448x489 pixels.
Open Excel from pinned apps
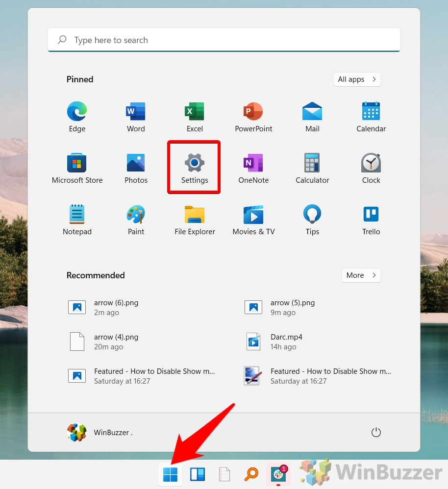tap(195, 117)
